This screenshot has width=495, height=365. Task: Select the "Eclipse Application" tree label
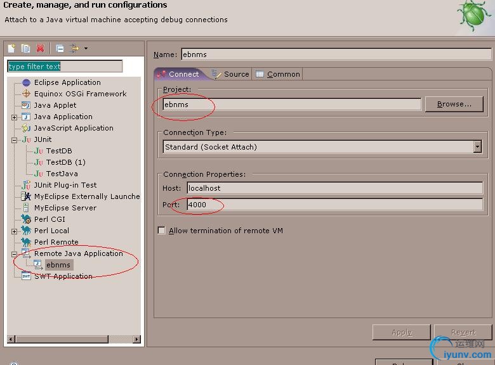67,82
